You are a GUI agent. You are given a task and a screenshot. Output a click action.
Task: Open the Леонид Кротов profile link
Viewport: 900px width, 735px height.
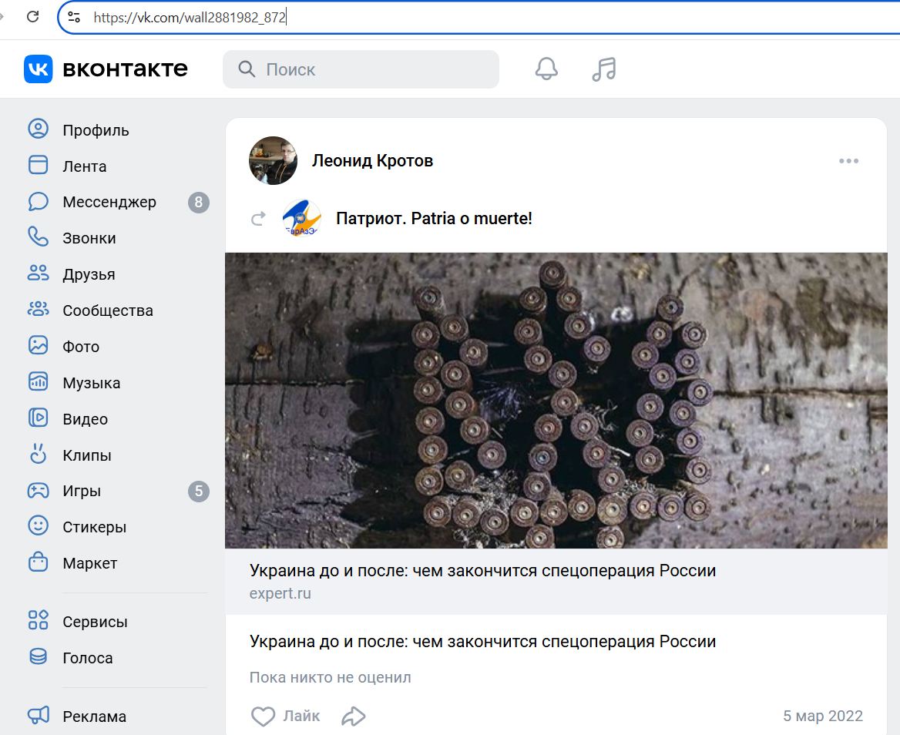(x=372, y=160)
